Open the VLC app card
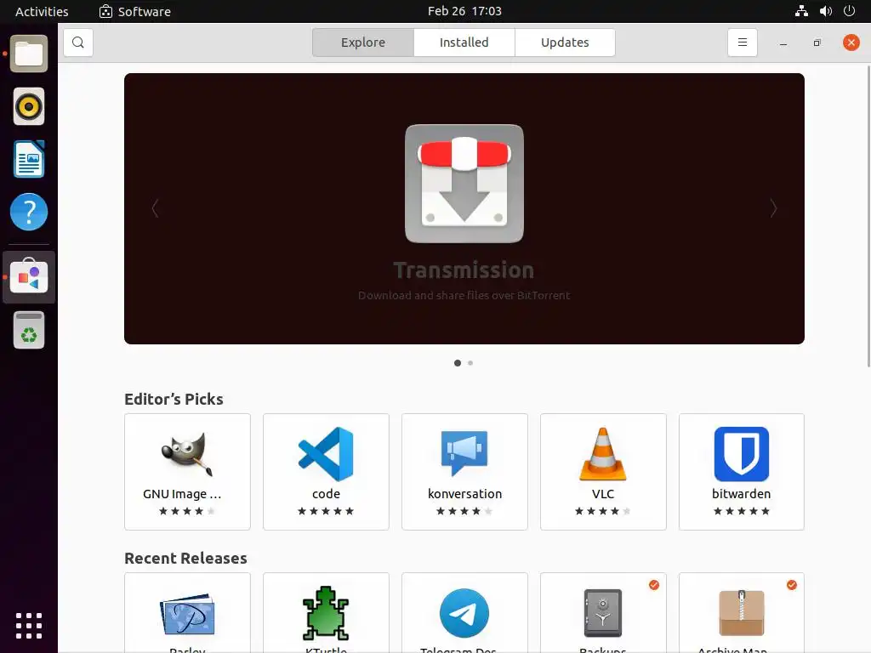This screenshot has height=653, width=871. (x=603, y=471)
